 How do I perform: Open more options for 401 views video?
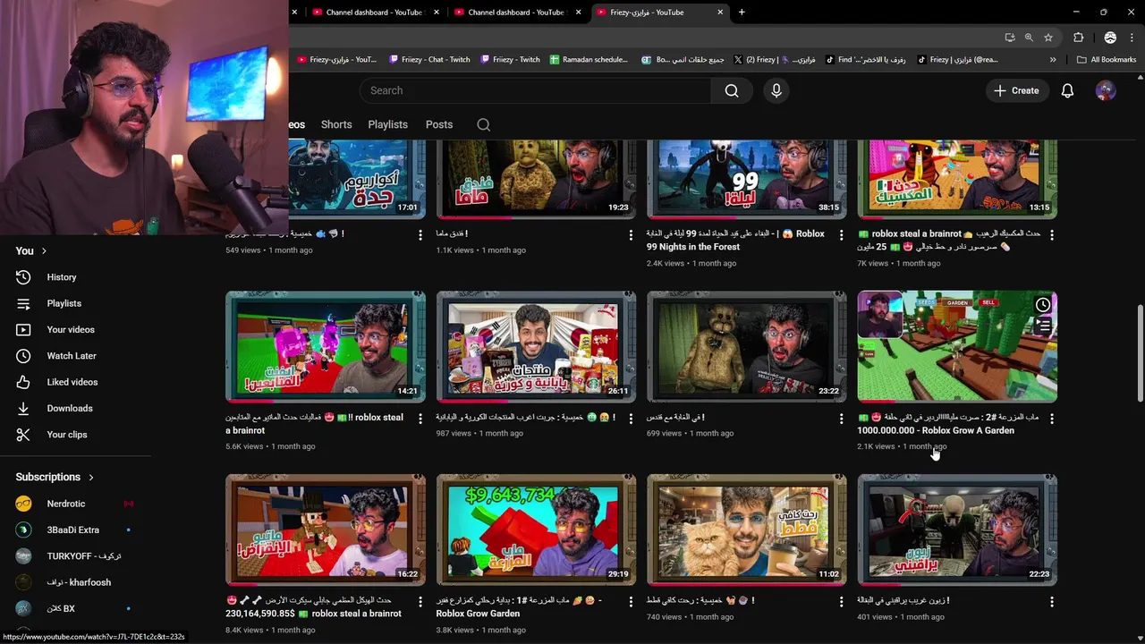point(1051,602)
